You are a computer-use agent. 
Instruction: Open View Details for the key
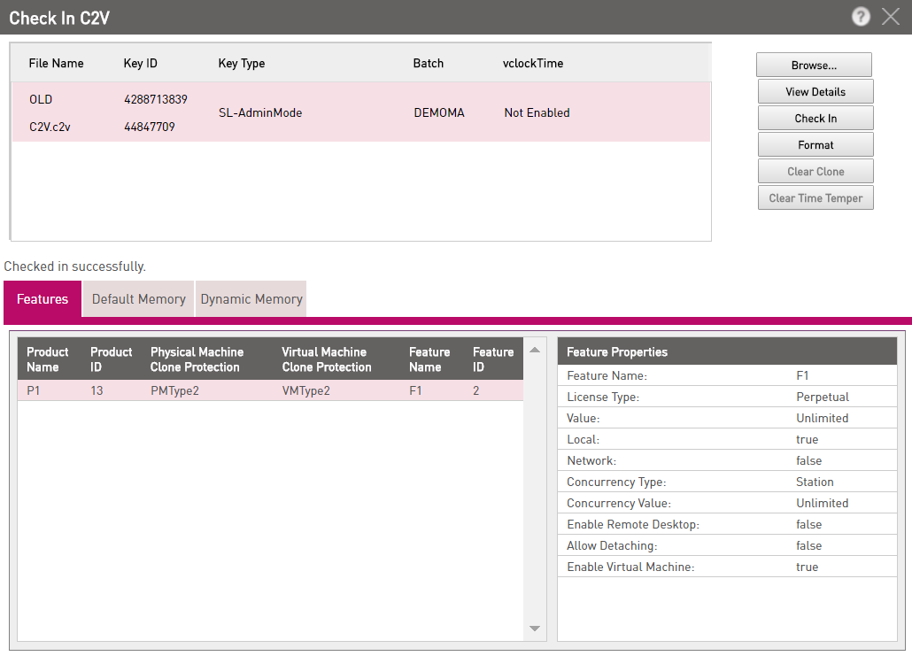[815, 92]
